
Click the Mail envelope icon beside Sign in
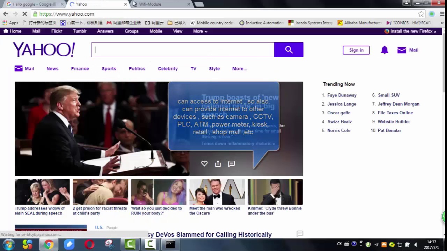point(402,50)
